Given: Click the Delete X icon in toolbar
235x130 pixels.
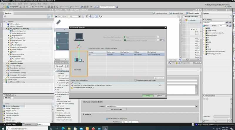Looking at the screenshot, I should (33, 7).
